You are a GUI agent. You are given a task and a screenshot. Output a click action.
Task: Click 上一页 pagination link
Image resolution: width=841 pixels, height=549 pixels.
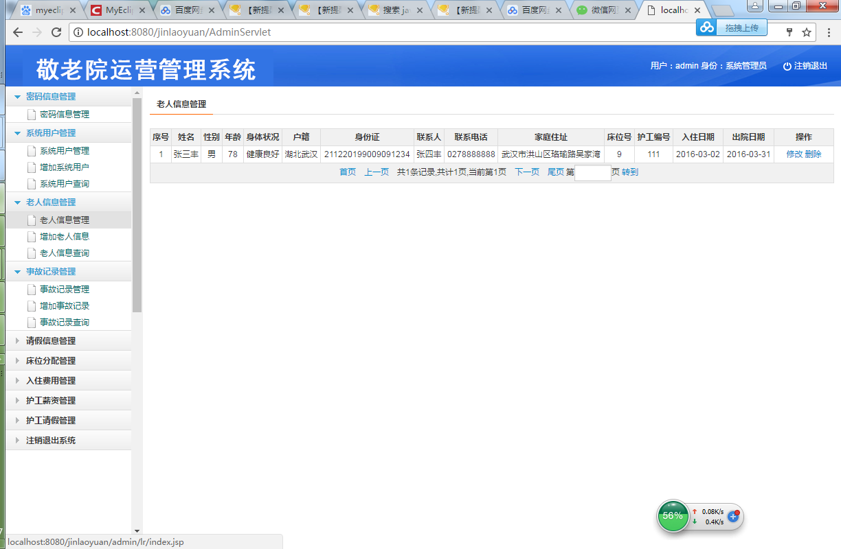point(377,172)
